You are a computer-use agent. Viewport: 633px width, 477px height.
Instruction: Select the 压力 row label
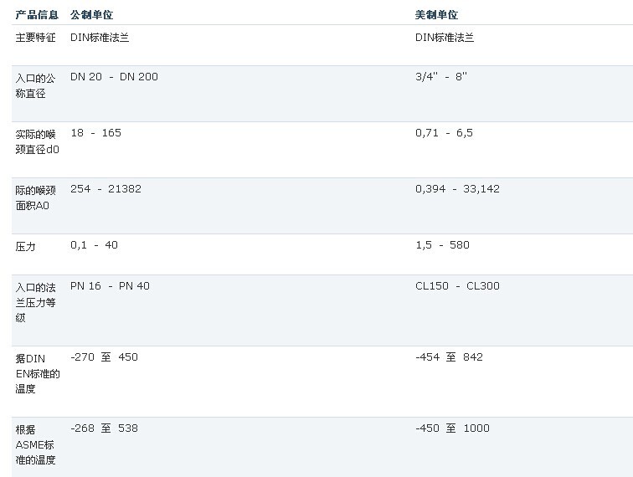pyautogui.click(x=26, y=247)
